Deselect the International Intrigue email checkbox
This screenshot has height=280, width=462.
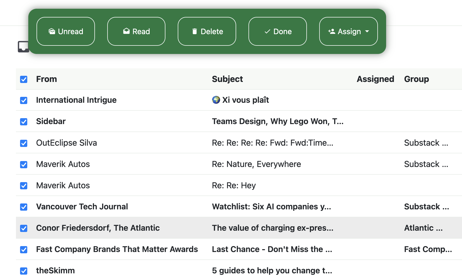23,100
